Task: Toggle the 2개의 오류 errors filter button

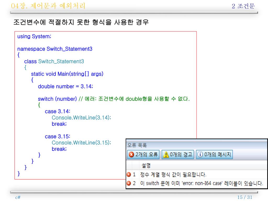Action: coord(143,154)
